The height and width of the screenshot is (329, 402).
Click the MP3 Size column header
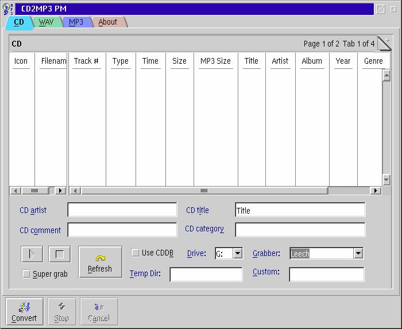[215, 61]
